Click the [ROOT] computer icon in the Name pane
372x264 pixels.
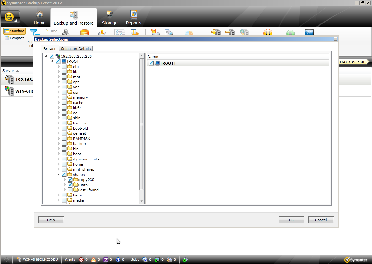pyautogui.click(x=157, y=63)
